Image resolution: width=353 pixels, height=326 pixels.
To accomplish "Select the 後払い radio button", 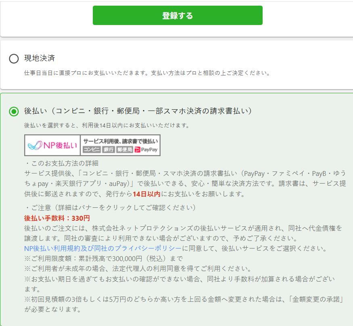I will click(x=14, y=111).
